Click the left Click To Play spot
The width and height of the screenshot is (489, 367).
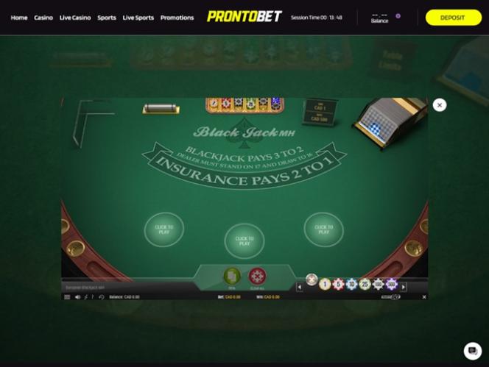click(x=164, y=229)
